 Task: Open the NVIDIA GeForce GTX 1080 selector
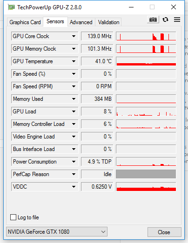[57, 232]
